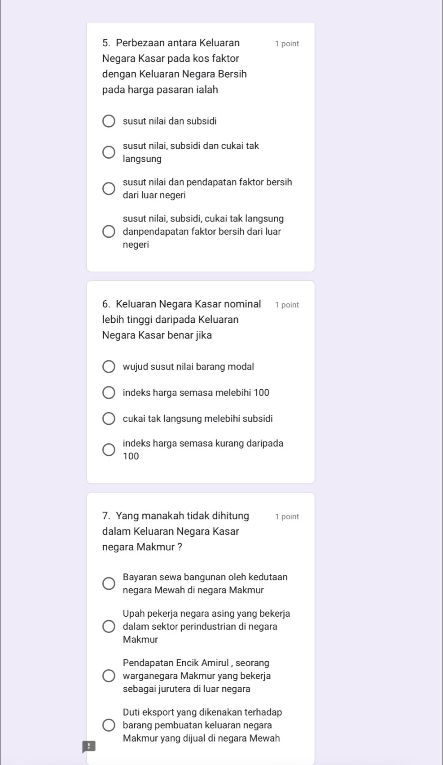This screenshot has height=765, width=443.
Task: Select 'susut nilai dan subsidi' option
Action: [109, 121]
